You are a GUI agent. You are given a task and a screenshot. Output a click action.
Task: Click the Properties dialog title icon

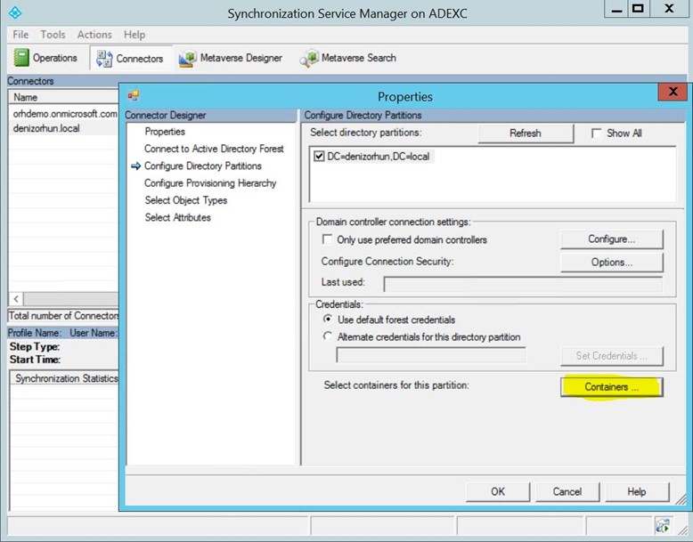(133, 95)
